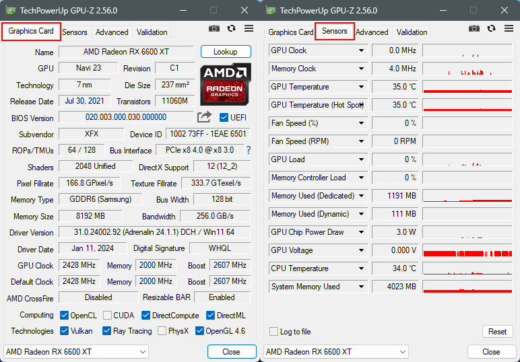Image resolution: width=520 pixels, height=362 pixels.
Task: Open the hamburger menu in Sensors window
Action: (x=509, y=28)
